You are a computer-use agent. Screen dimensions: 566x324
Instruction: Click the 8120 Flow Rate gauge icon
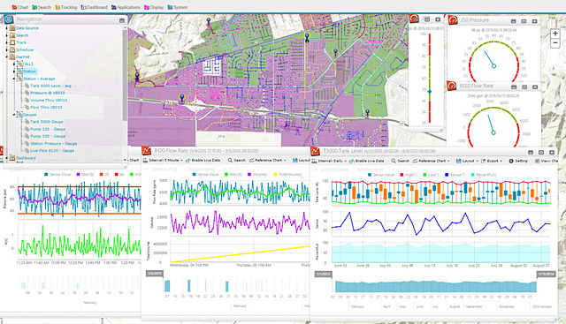452,86
